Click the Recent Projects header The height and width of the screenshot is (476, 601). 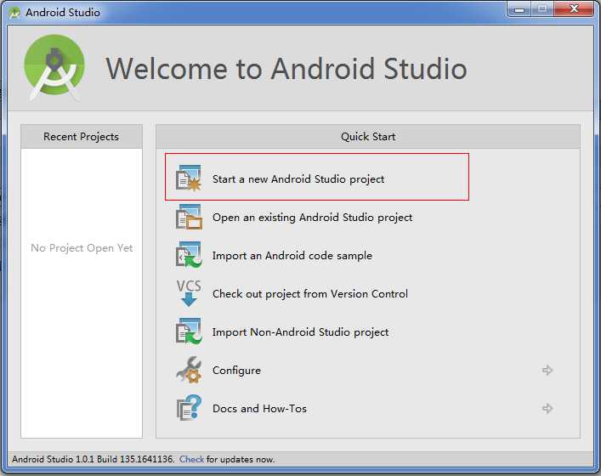click(82, 137)
